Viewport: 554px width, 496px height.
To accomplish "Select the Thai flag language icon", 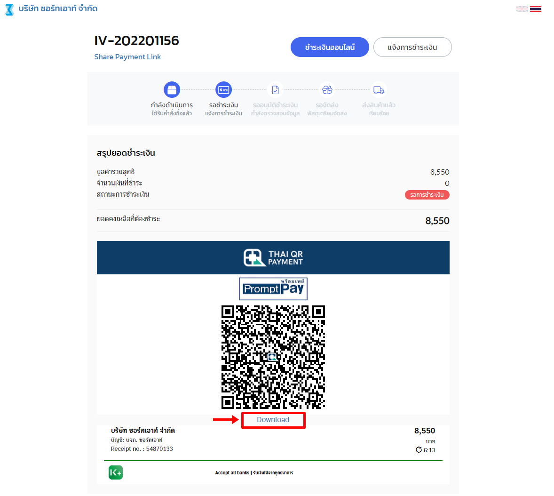I will coord(536,9).
